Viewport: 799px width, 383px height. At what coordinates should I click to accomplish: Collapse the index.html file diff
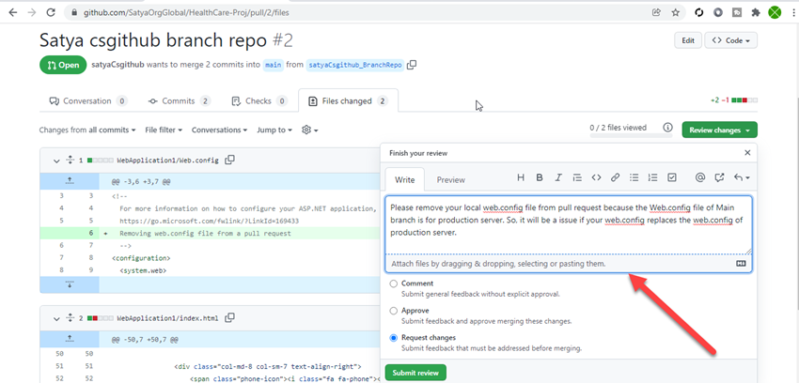(56, 318)
